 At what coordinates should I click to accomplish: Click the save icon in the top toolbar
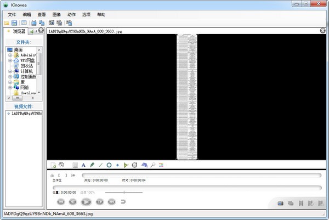pos(14,22)
